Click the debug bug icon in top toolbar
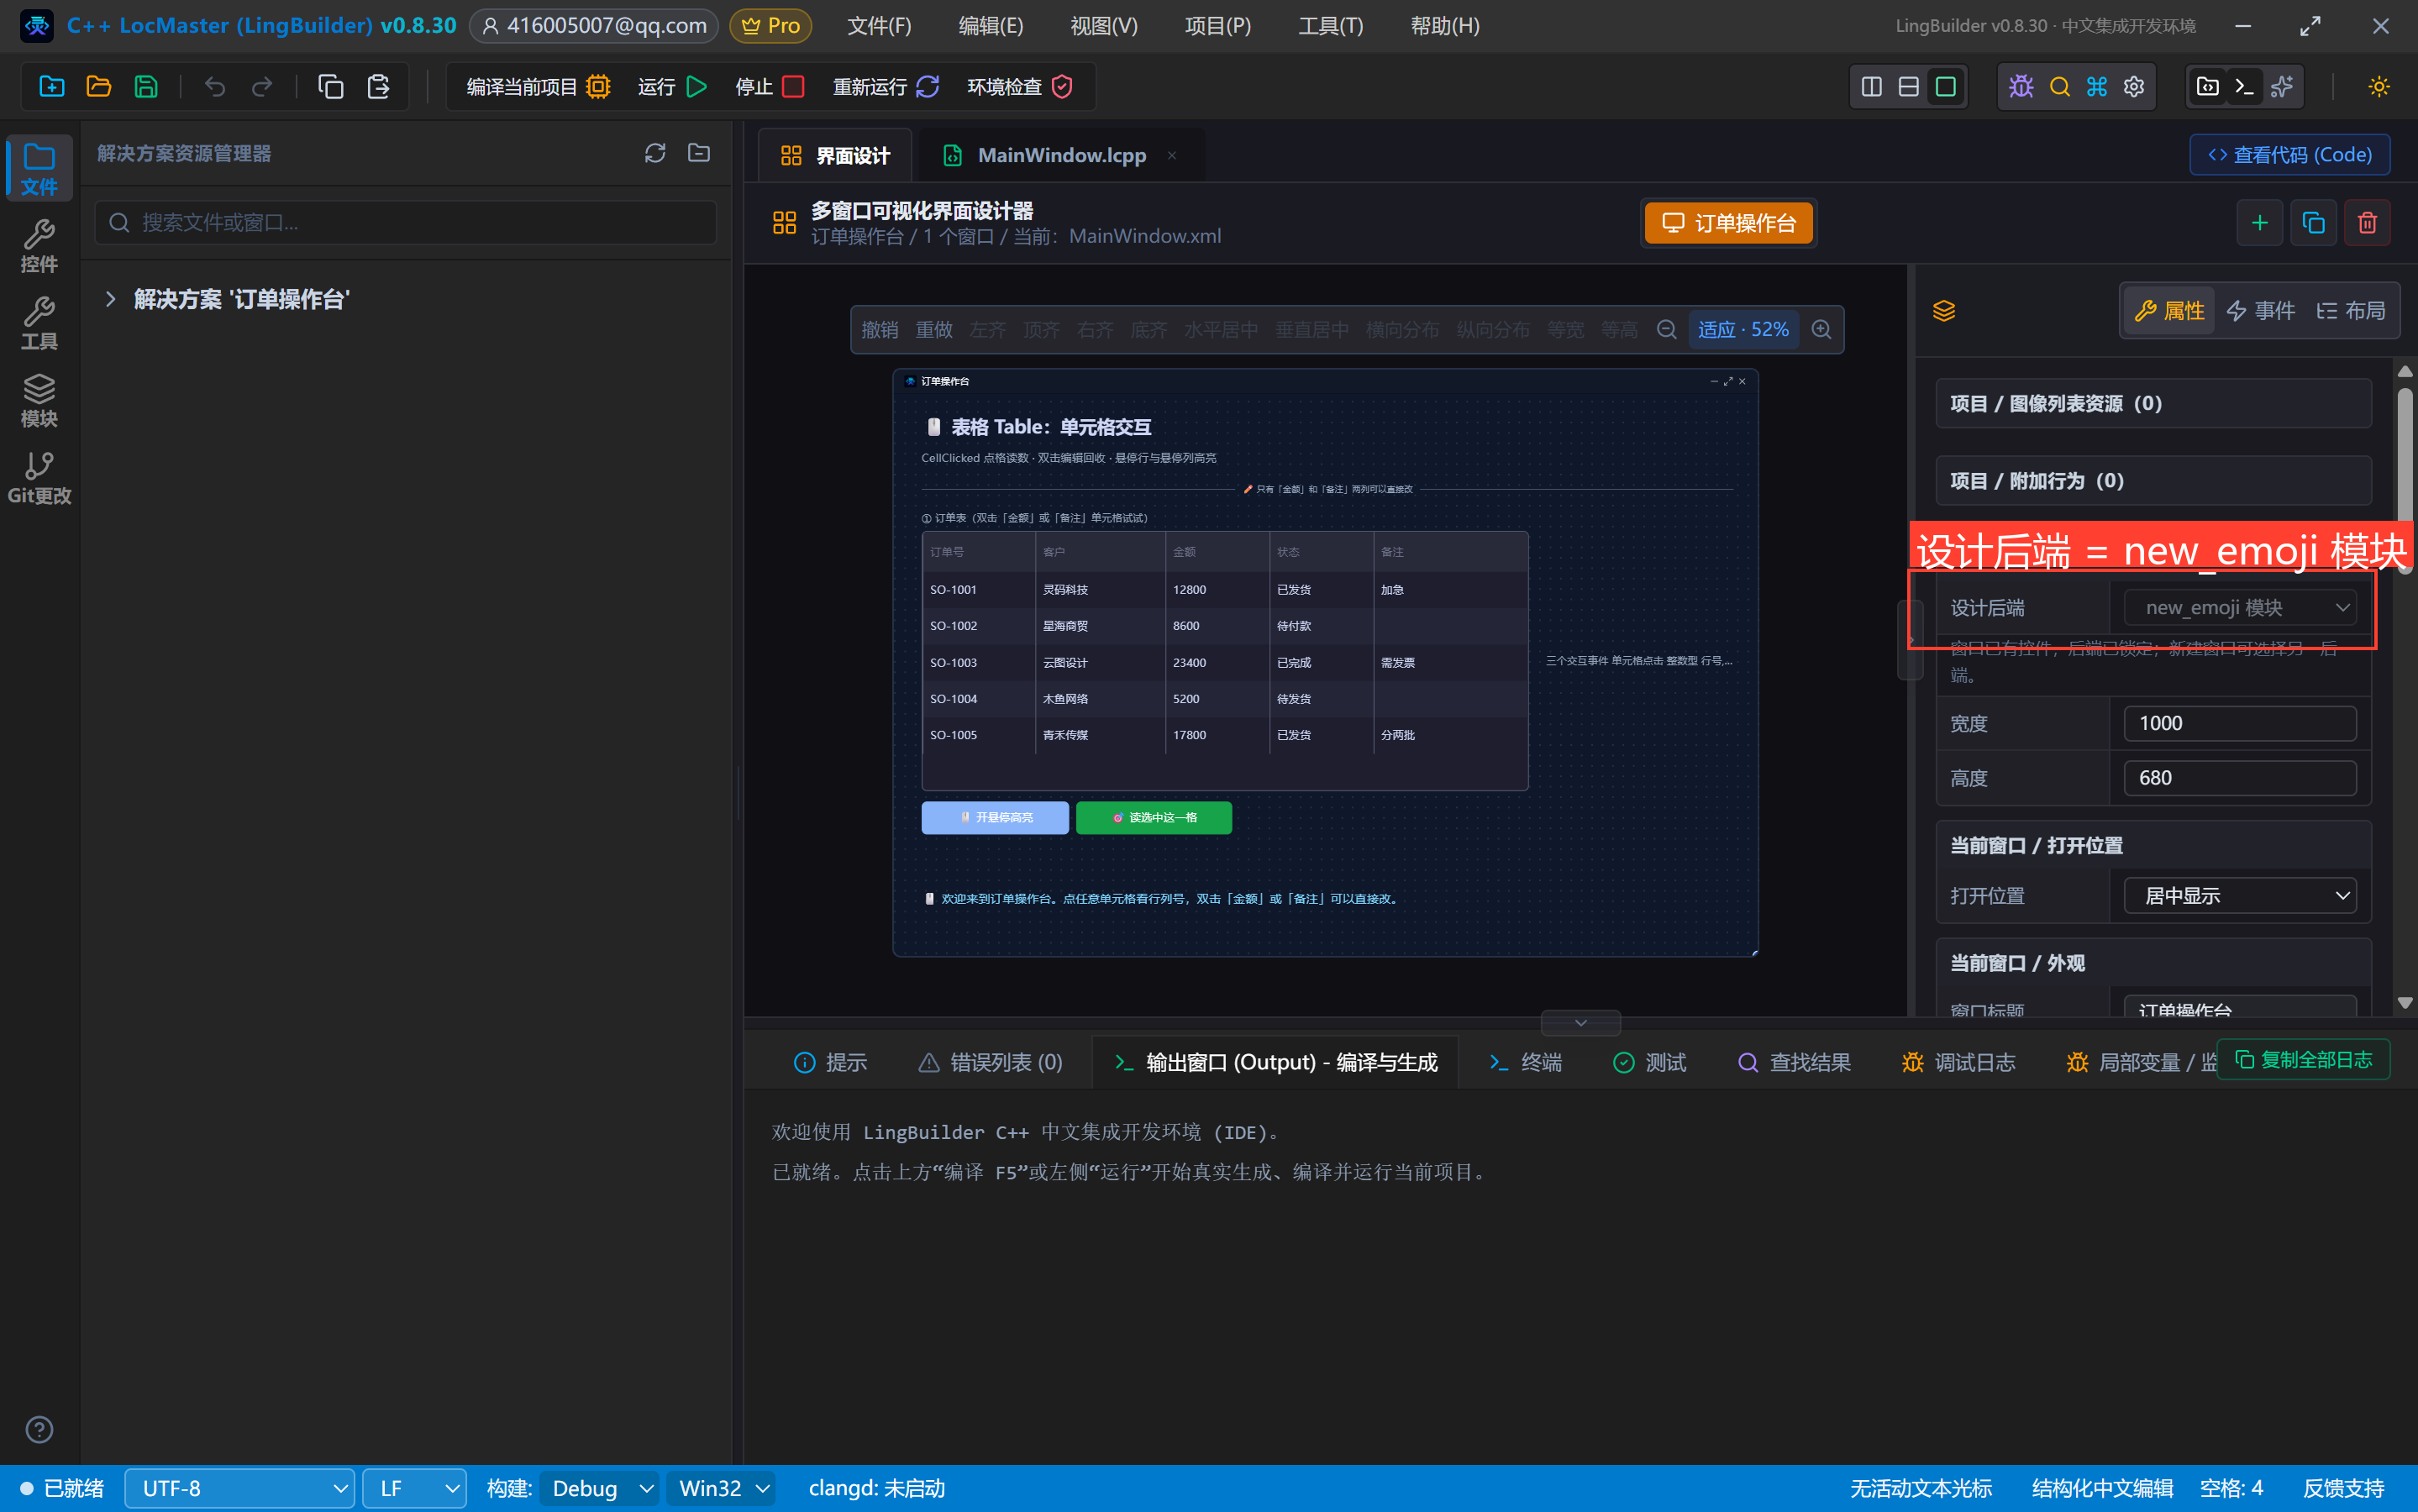The height and width of the screenshot is (1512, 2418). pos(2021,87)
